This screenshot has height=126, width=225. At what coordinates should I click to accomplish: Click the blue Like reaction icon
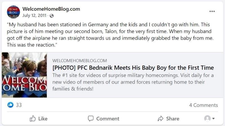click(x=10, y=105)
